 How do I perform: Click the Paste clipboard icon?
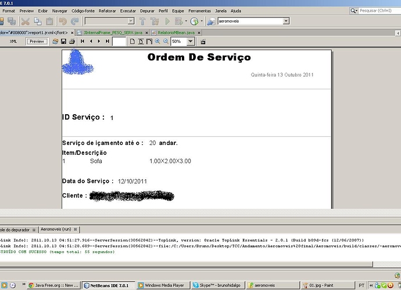(x=49, y=21)
